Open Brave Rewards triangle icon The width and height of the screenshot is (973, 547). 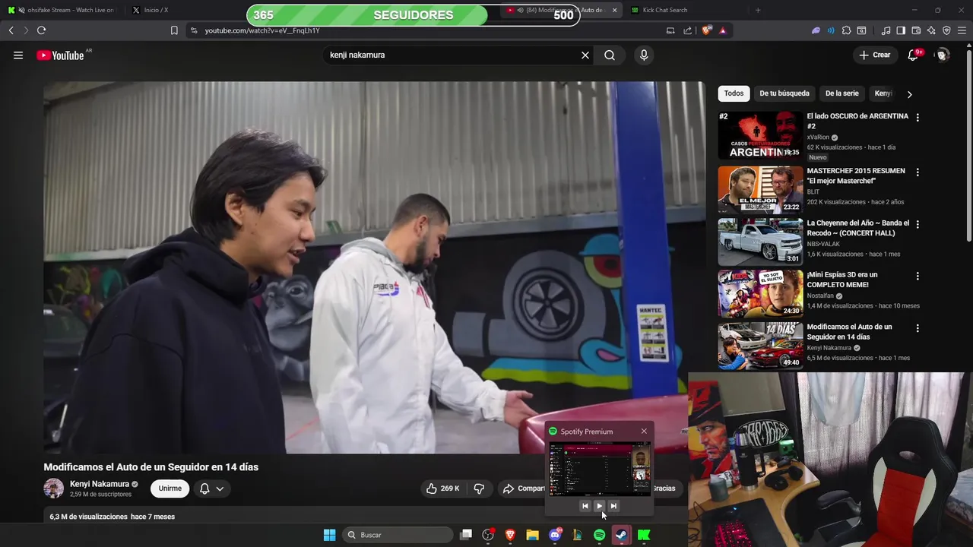coord(722,30)
